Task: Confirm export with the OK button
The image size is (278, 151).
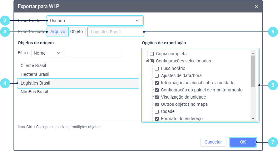Action: [x=243, y=142]
